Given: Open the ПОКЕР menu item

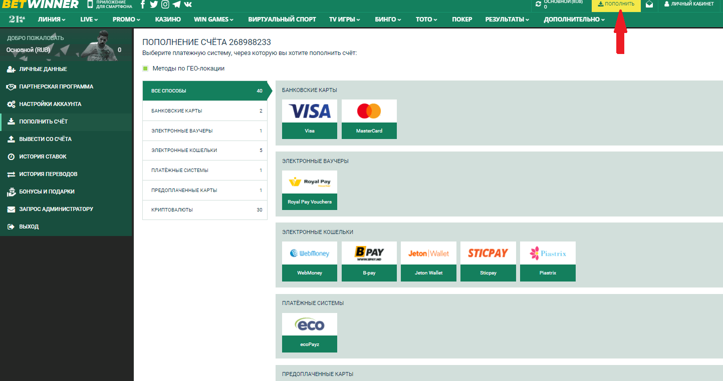Looking at the screenshot, I should [x=462, y=19].
